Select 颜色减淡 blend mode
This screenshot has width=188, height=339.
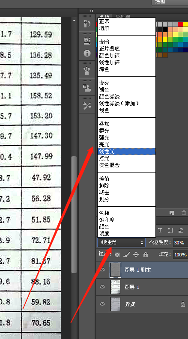pyautogui.click(x=127, y=97)
